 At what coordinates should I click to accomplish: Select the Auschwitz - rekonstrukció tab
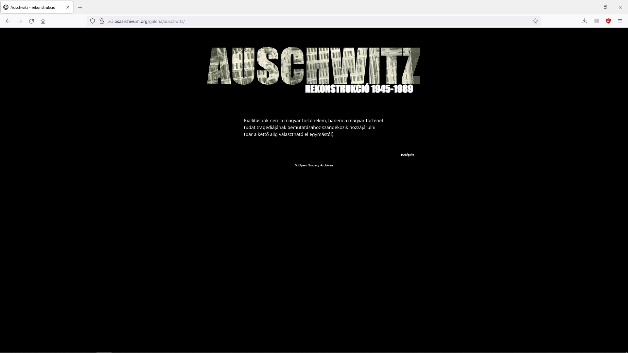click(x=33, y=7)
